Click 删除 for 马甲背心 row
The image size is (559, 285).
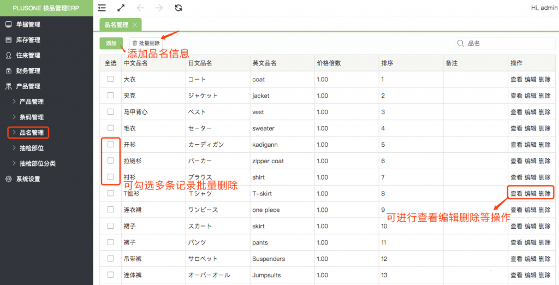point(544,112)
